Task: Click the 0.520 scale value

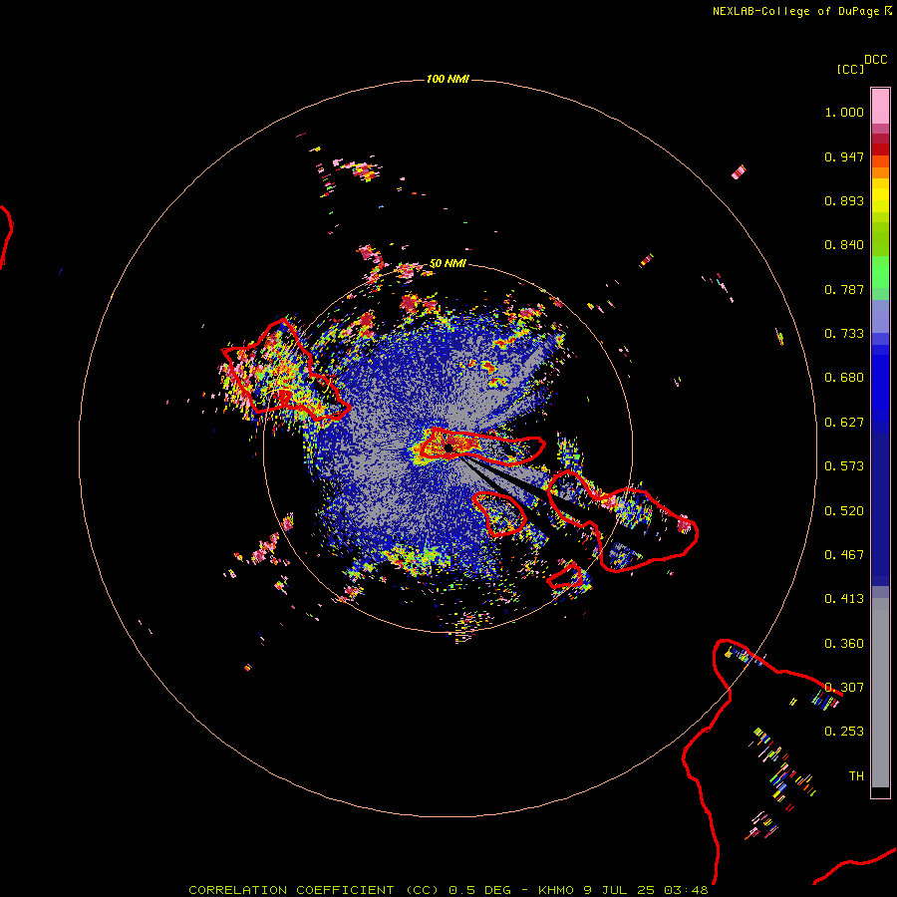Action: point(844,511)
